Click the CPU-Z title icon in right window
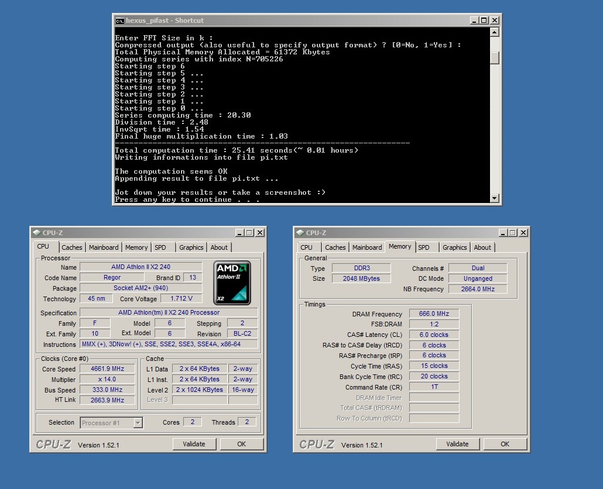This screenshot has height=489, width=603. 300,232
